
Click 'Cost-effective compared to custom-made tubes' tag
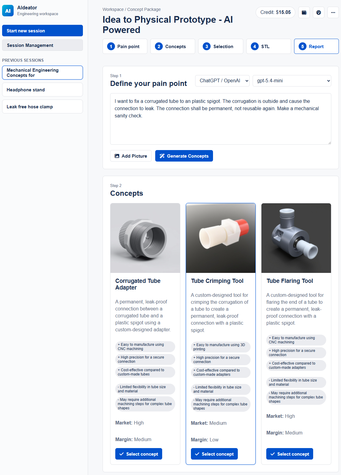(x=145, y=372)
